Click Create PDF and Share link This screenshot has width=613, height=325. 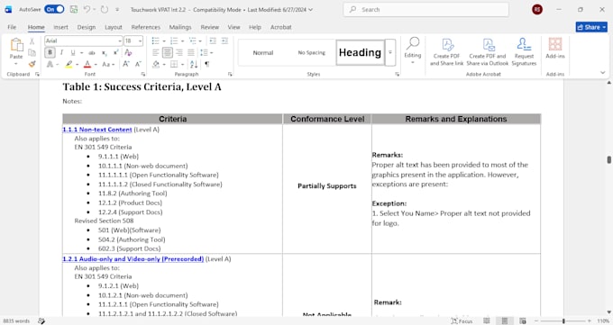click(x=446, y=51)
